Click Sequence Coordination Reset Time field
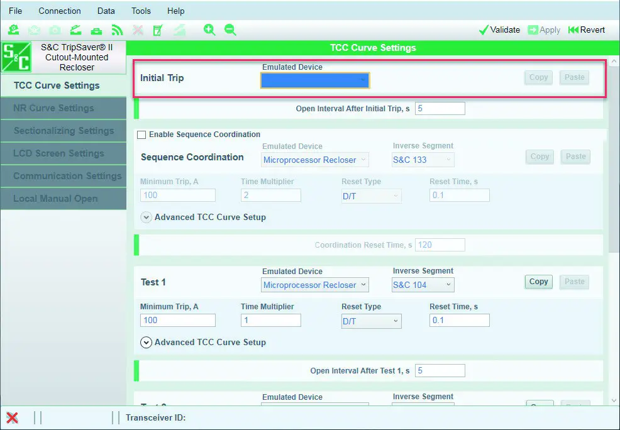The width and height of the screenshot is (620, 430). (459, 196)
